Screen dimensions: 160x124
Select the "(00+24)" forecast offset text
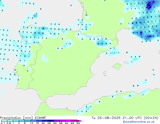pyautogui.click(x=151, y=118)
